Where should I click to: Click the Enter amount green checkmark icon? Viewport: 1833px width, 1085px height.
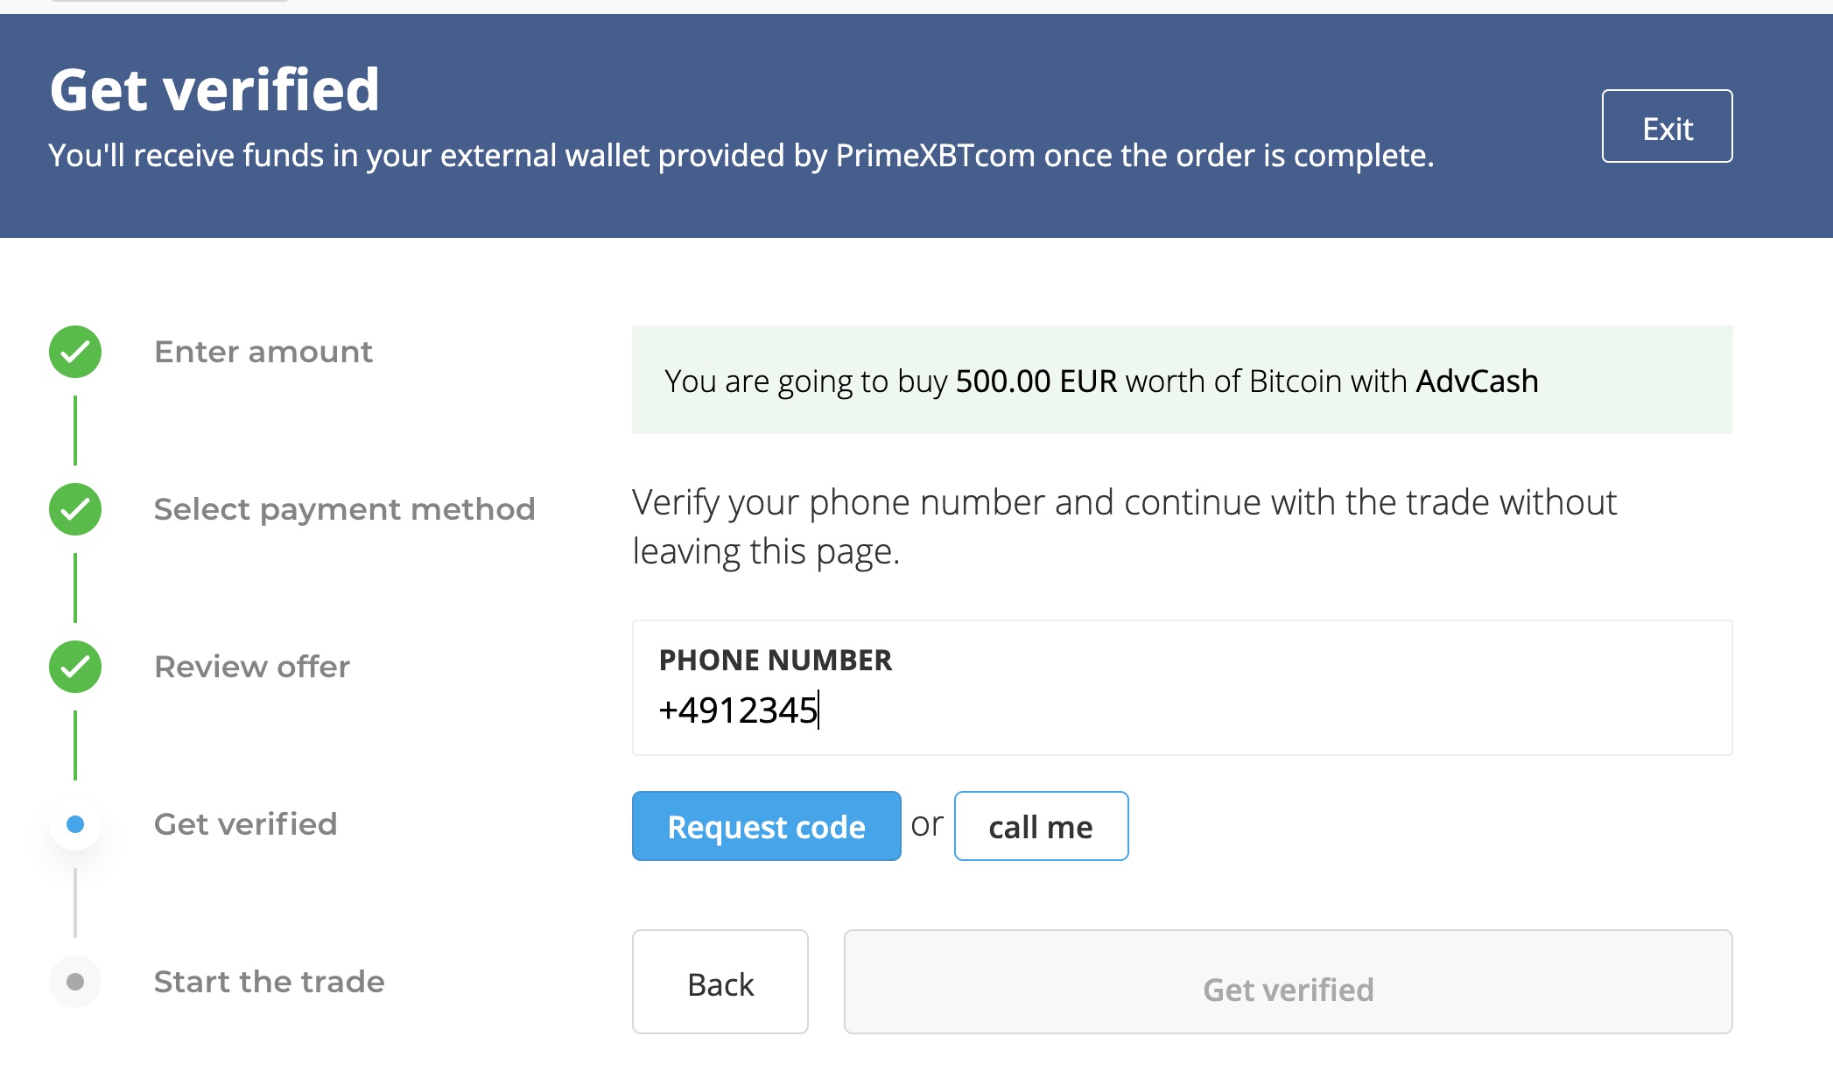75,352
